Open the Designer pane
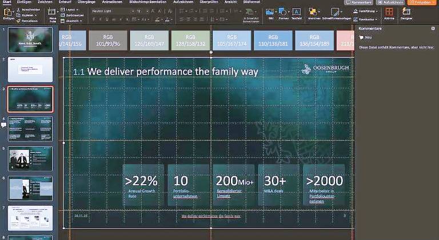The height and width of the screenshot is (240, 439). [x=406, y=13]
